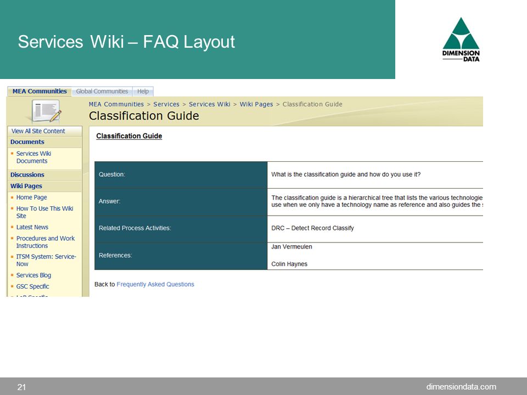Navigate to Services Wiki breadcrumb
Image resolution: width=527 pixels, height=395 pixels.
click(209, 104)
